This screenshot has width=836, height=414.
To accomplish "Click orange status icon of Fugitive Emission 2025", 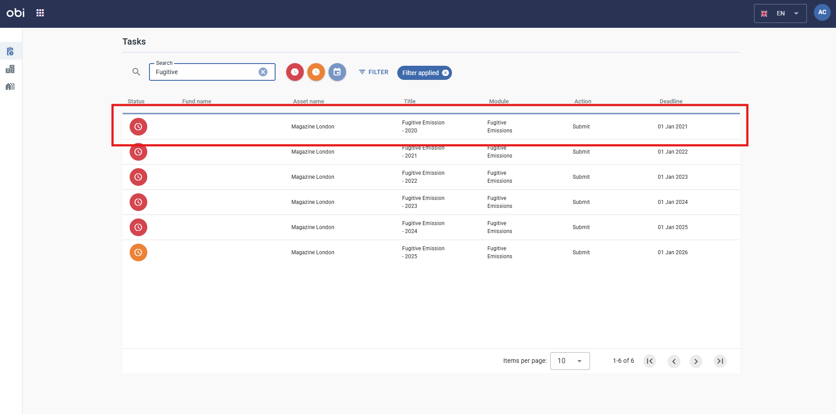I will [138, 252].
